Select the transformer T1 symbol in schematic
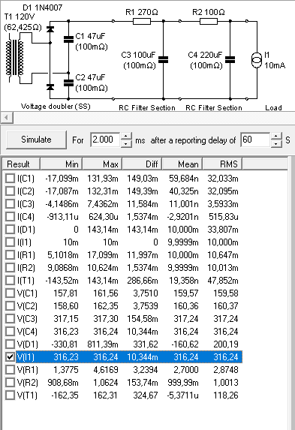295x430 pixels. 15,58
